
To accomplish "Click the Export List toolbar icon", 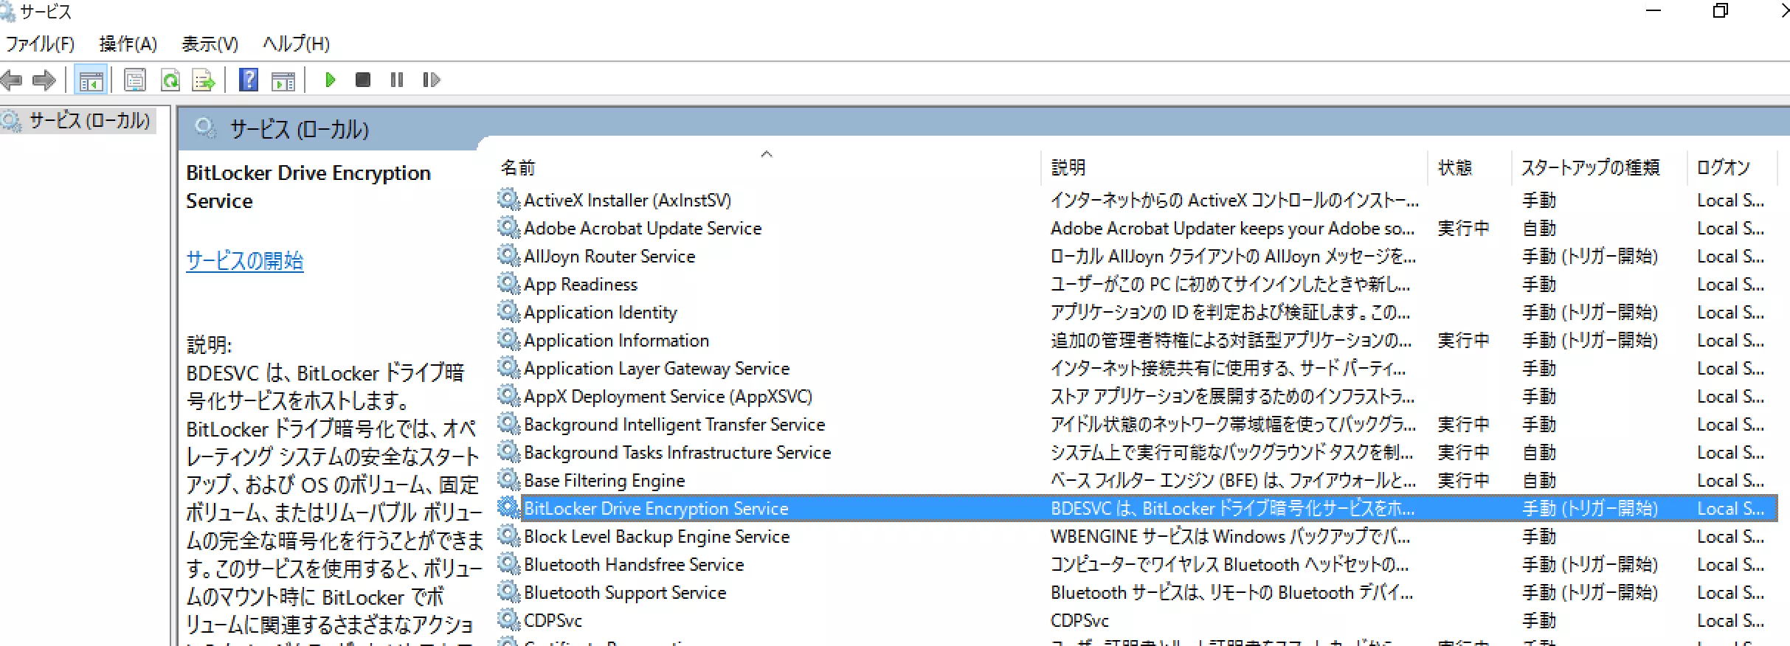I will pos(203,80).
